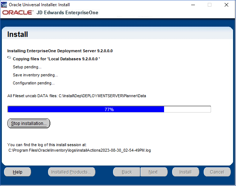Viewport: 236px width, 186px height.
Task: Click 'Copying files for Local Databases' line
Action: pos(57,59)
